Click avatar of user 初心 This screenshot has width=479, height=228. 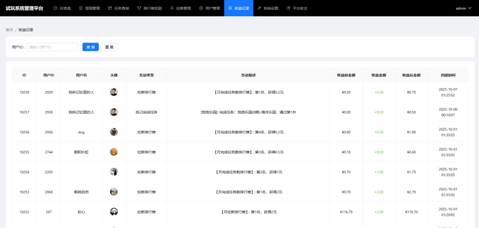114,212
